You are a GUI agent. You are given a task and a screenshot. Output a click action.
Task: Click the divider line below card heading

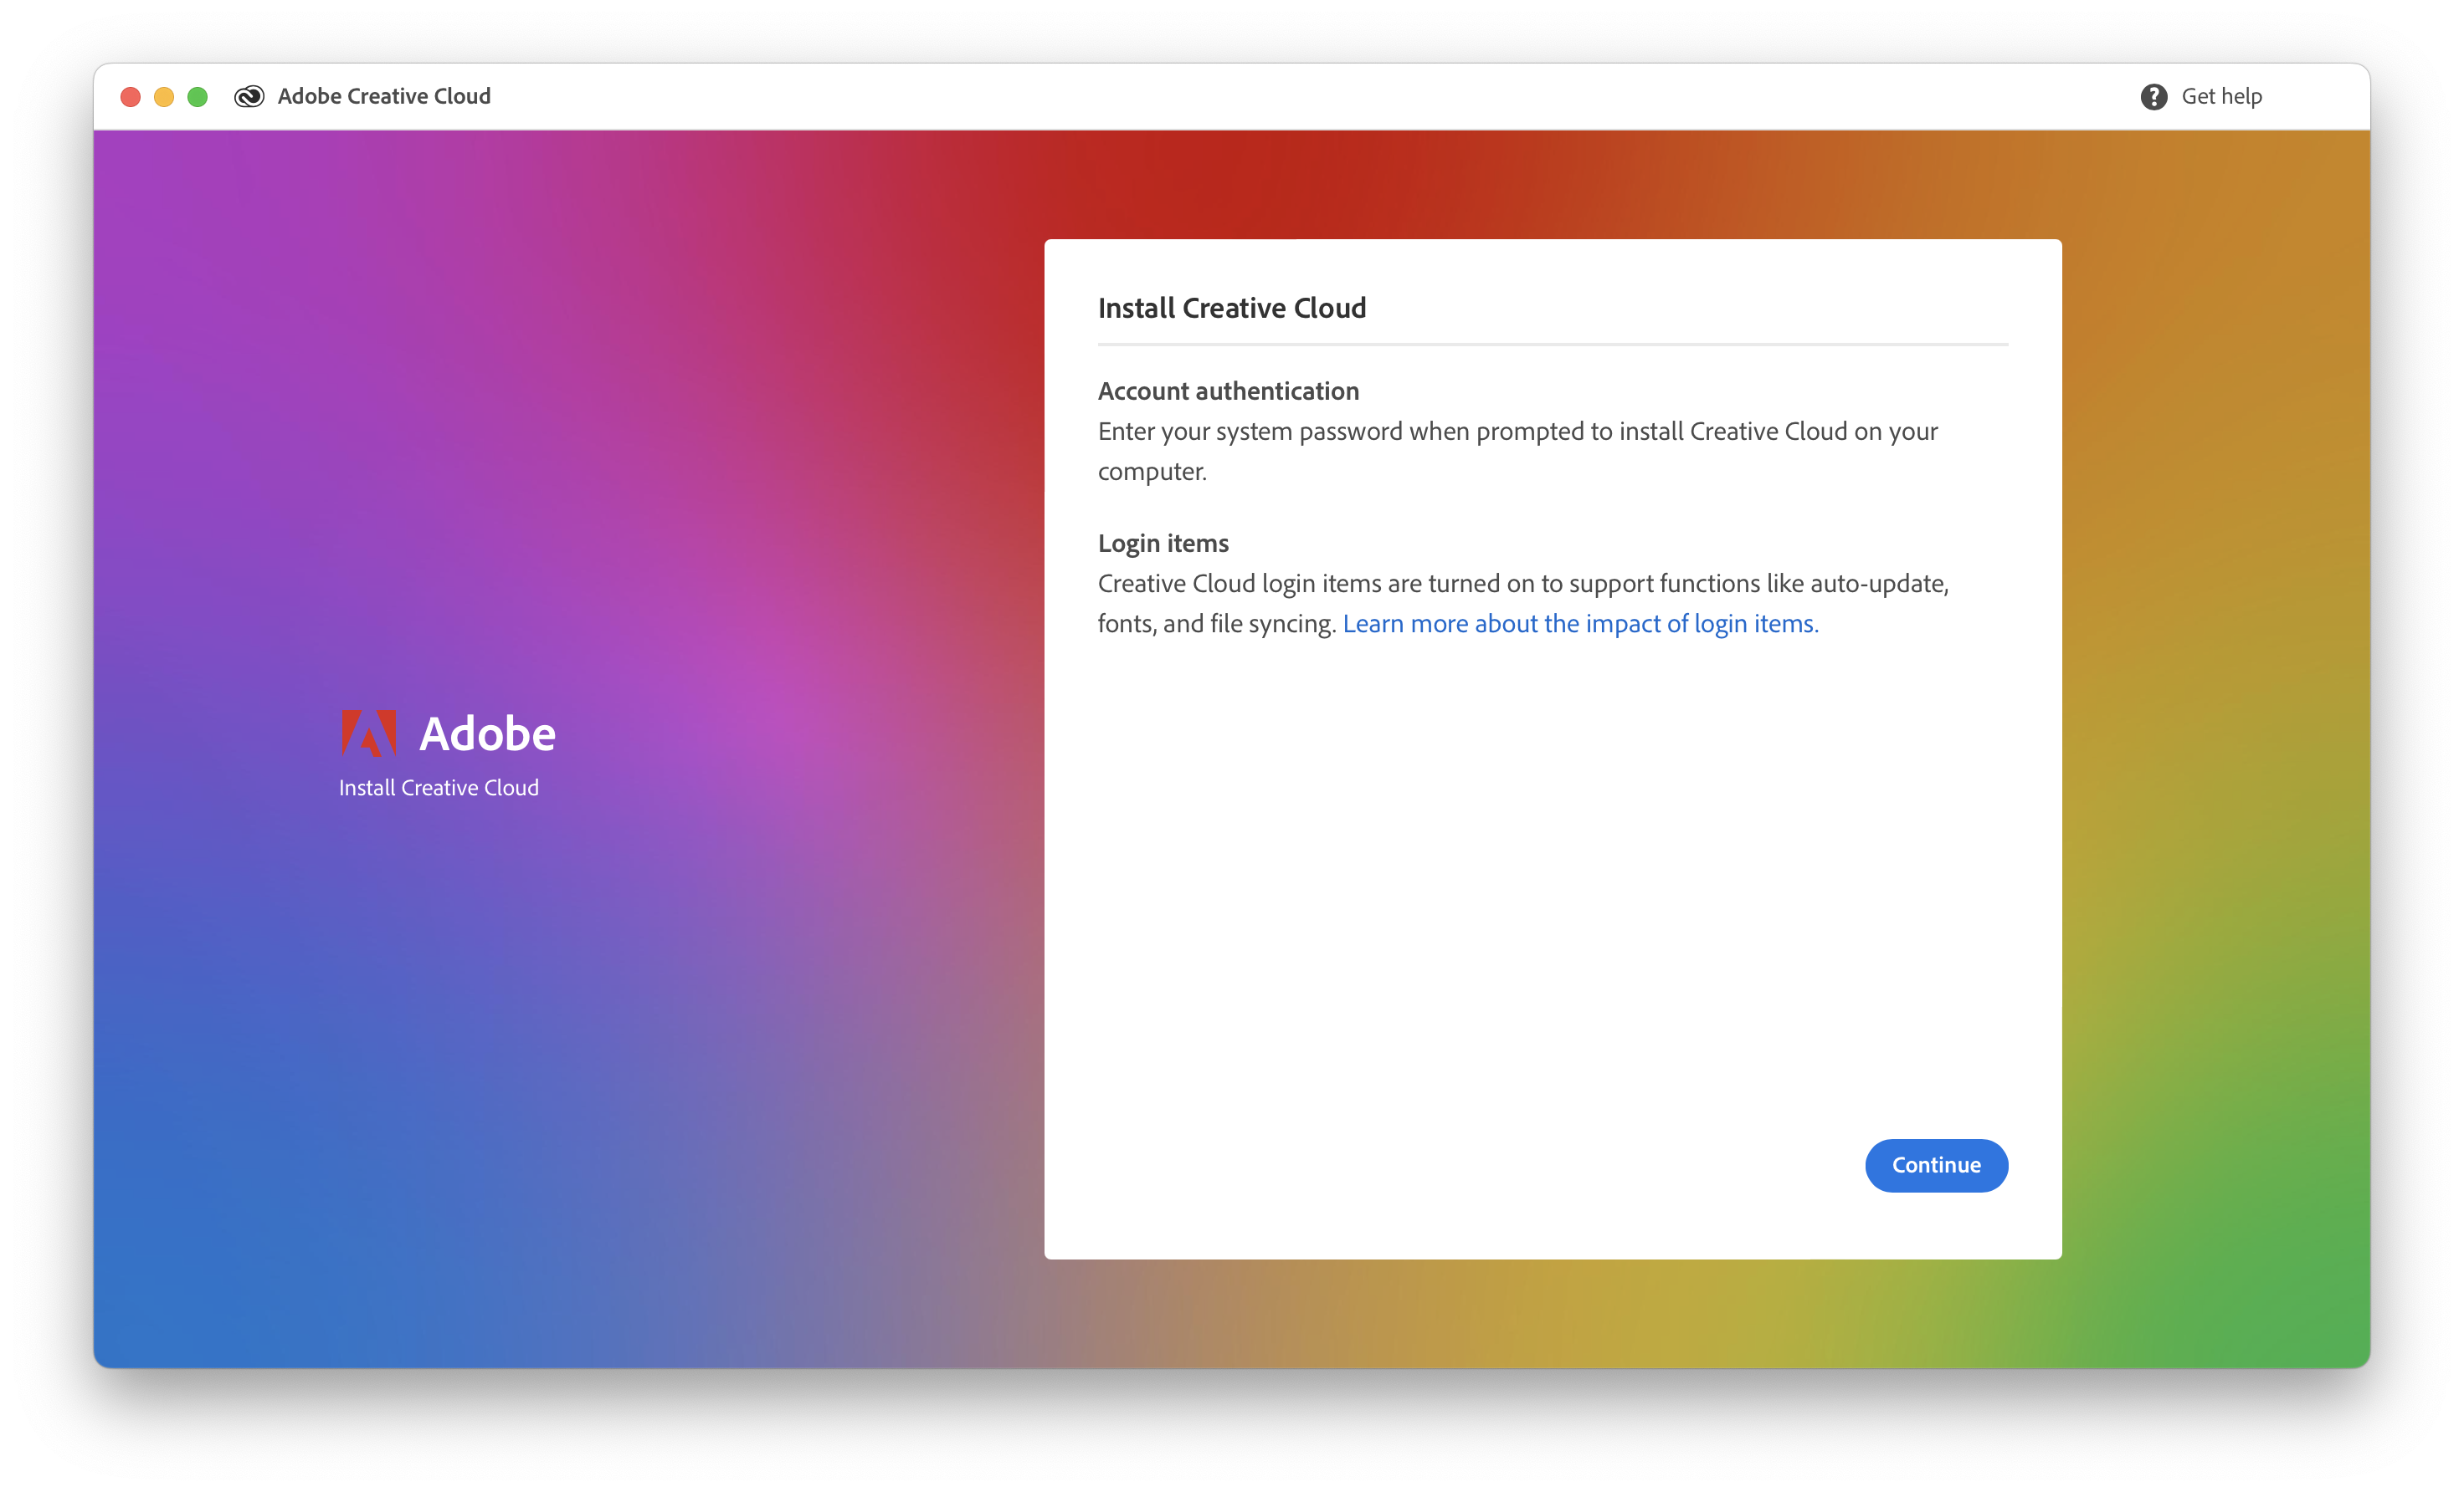point(1552,344)
